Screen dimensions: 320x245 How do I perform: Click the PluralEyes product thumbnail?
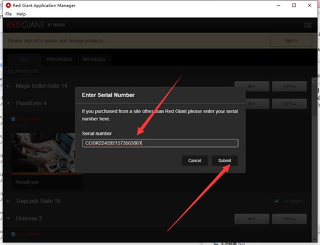[44, 152]
